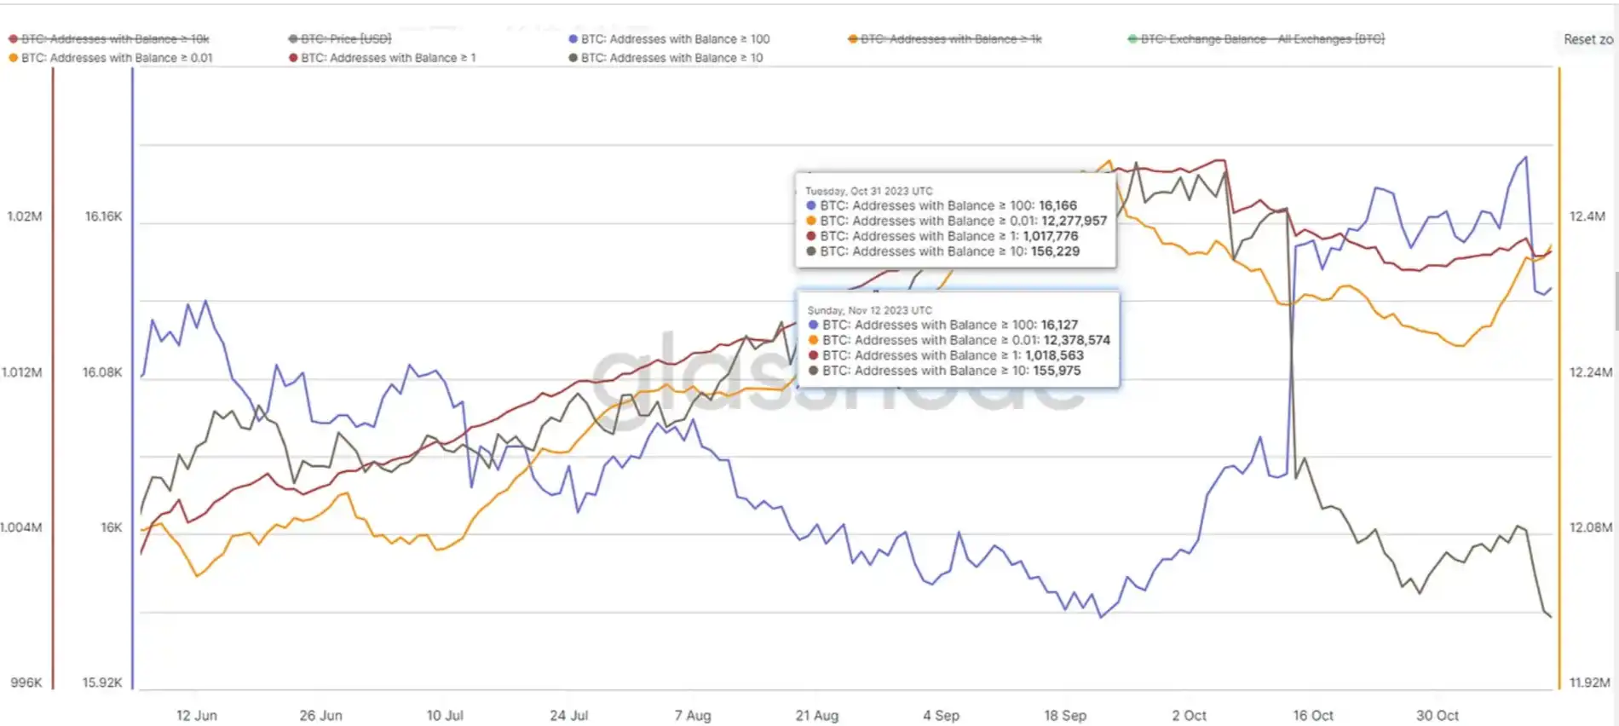Click the gray dot for Balance ≥ 10 legend
The height and width of the screenshot is (726, 1619).
click(x=573, y=58)
